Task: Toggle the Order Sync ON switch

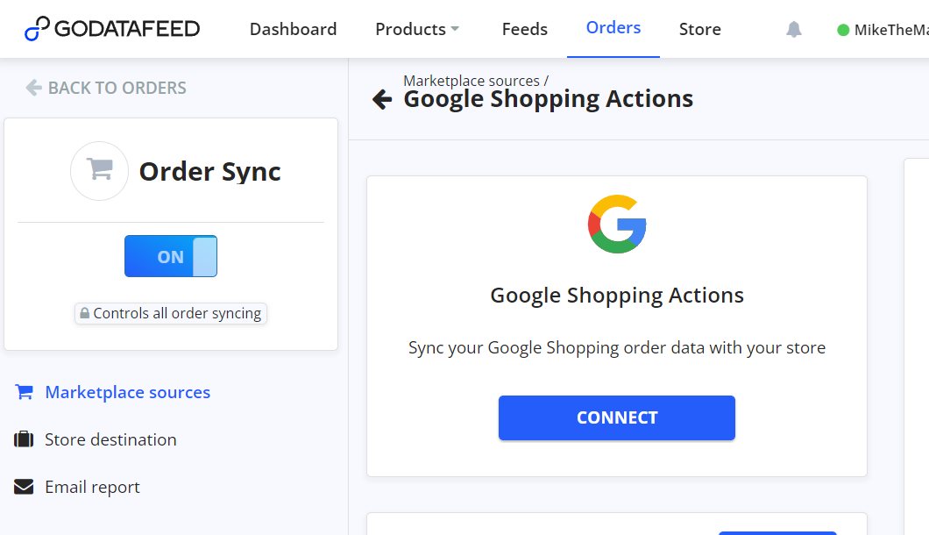Action: click(x=171, y=256)
